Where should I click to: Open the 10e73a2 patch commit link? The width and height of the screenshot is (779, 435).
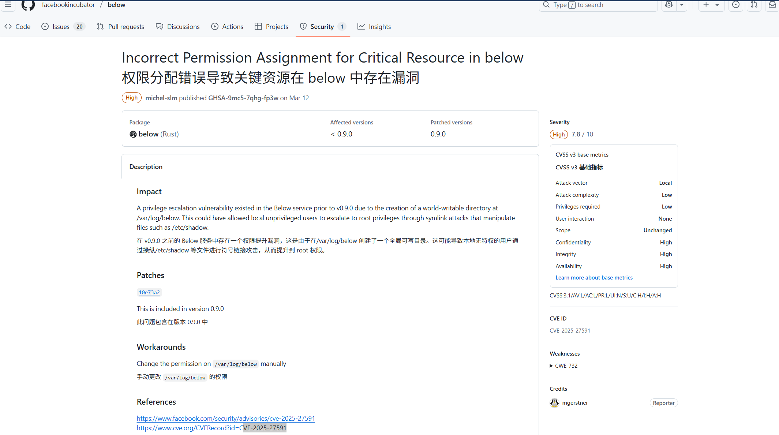[x=149, y=292]
